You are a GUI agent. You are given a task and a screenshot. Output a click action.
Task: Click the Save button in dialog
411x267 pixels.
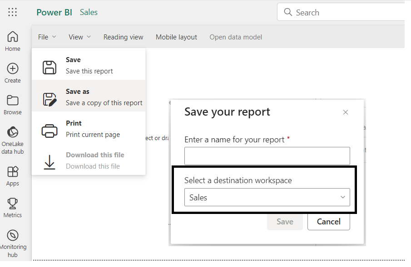[x=285, y=222]
